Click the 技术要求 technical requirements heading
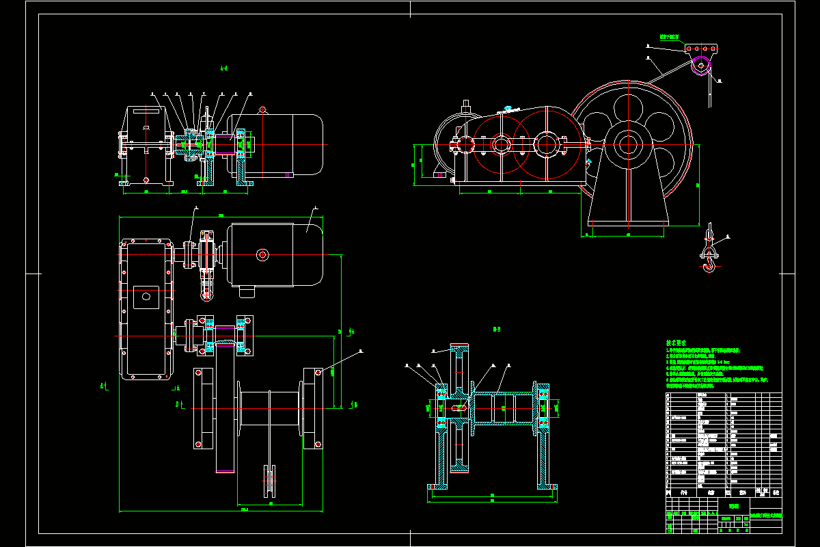Image resolution: width=820 pixels, height=547 pixels. pyautogui.click(x=676, y=343)
